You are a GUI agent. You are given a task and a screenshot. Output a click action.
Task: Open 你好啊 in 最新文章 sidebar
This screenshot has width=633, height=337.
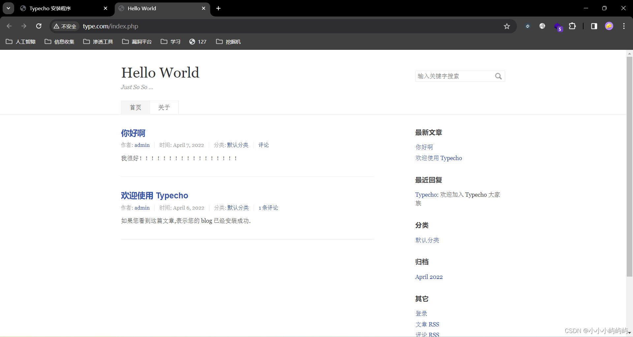pos(424,147)
